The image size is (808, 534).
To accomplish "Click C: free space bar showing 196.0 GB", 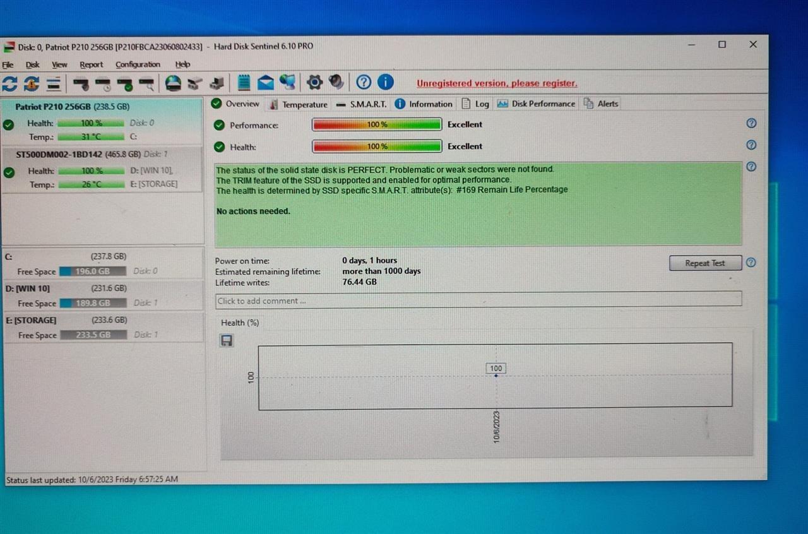I will tap(93, 271).
